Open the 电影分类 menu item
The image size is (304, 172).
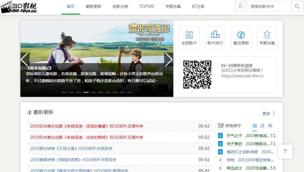[x=120, y=7]
